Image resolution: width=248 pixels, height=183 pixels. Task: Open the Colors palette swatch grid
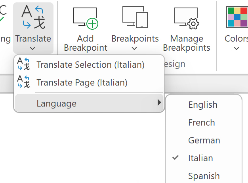click(237, 18)
